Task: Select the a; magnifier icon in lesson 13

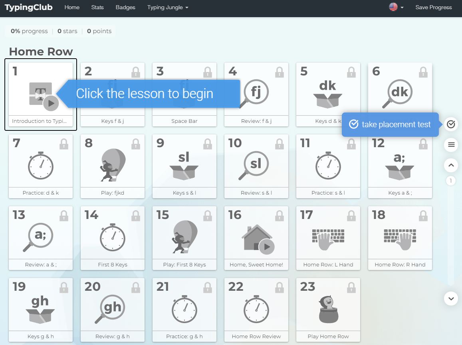Action: (38, 237)
